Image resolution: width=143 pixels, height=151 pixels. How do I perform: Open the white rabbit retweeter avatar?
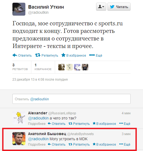click(77, 67)
